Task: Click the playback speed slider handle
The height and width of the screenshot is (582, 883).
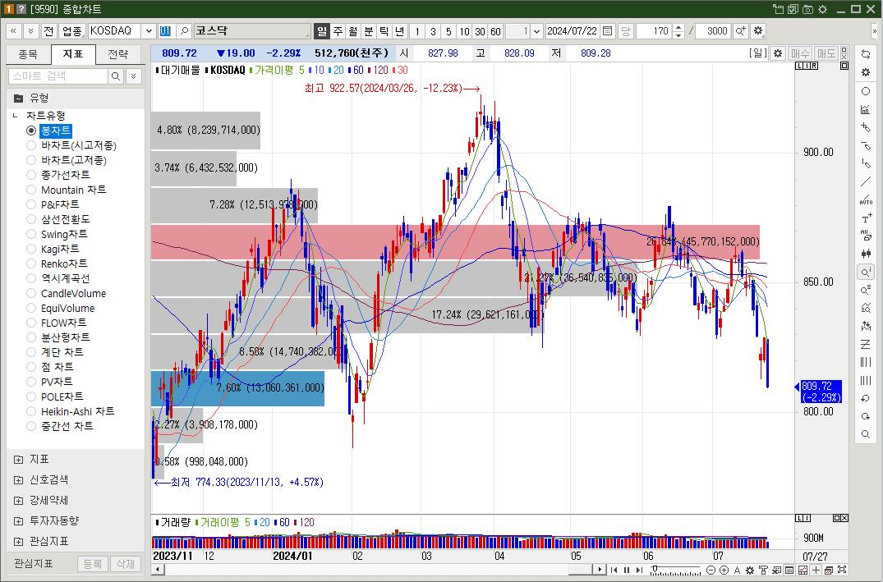Action: [655, 569]
